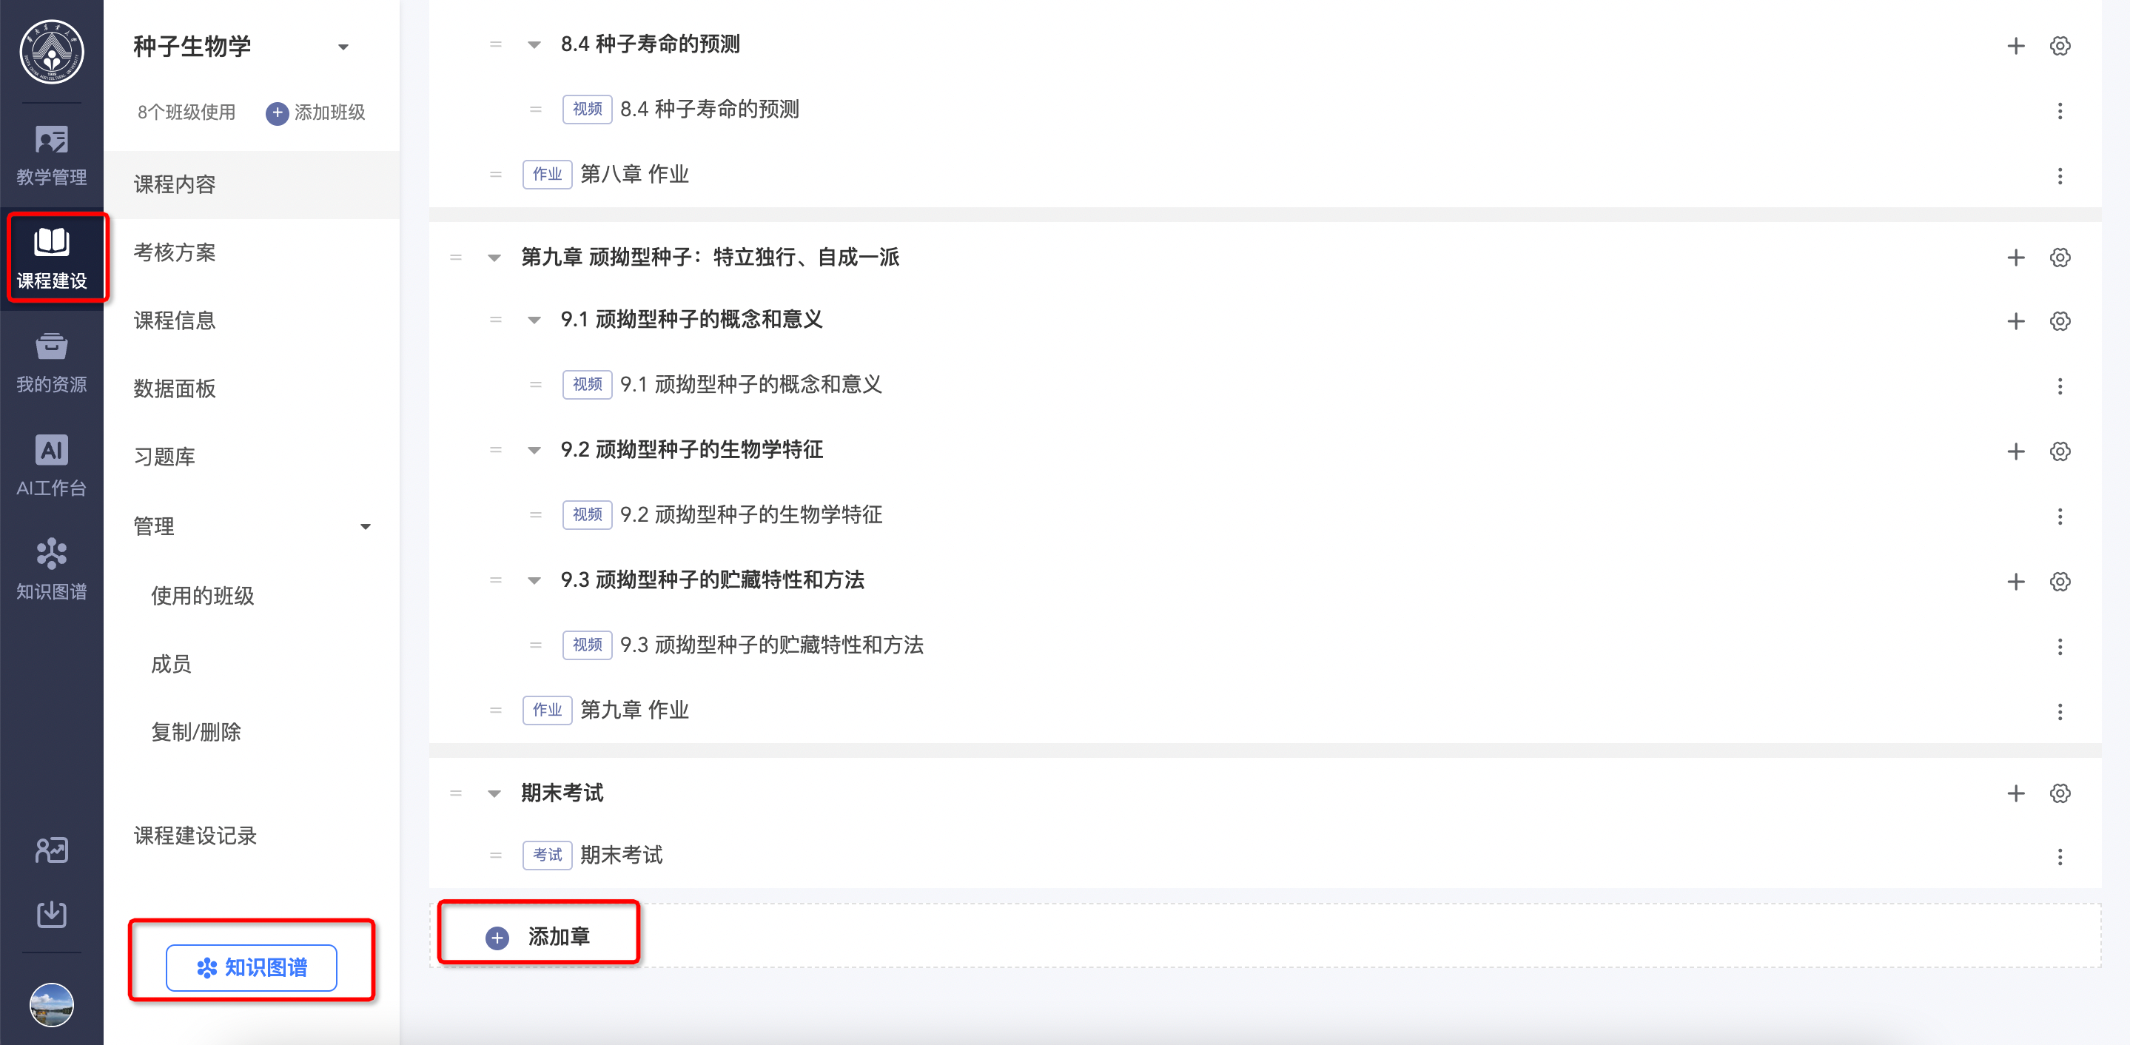Click the plus icon beside 添加班级

coord(277,112)
